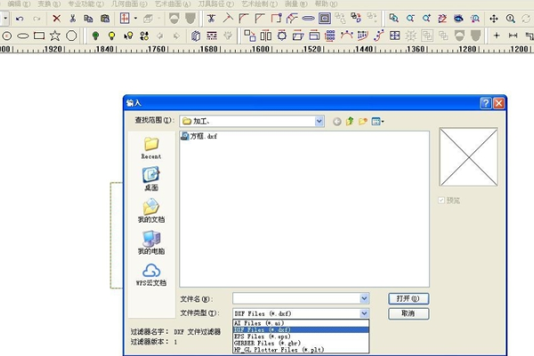Expand the 查找范围 folder dropdown
This screenshot has height=356, width=534.
click(319, 121)
